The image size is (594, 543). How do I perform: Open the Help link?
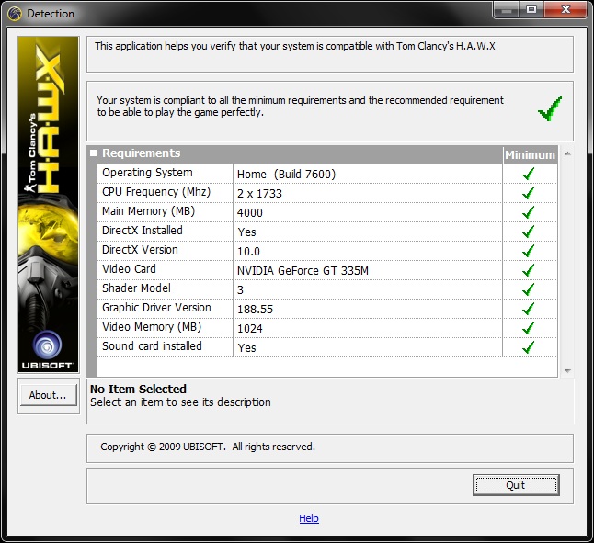tap(309, 518)
